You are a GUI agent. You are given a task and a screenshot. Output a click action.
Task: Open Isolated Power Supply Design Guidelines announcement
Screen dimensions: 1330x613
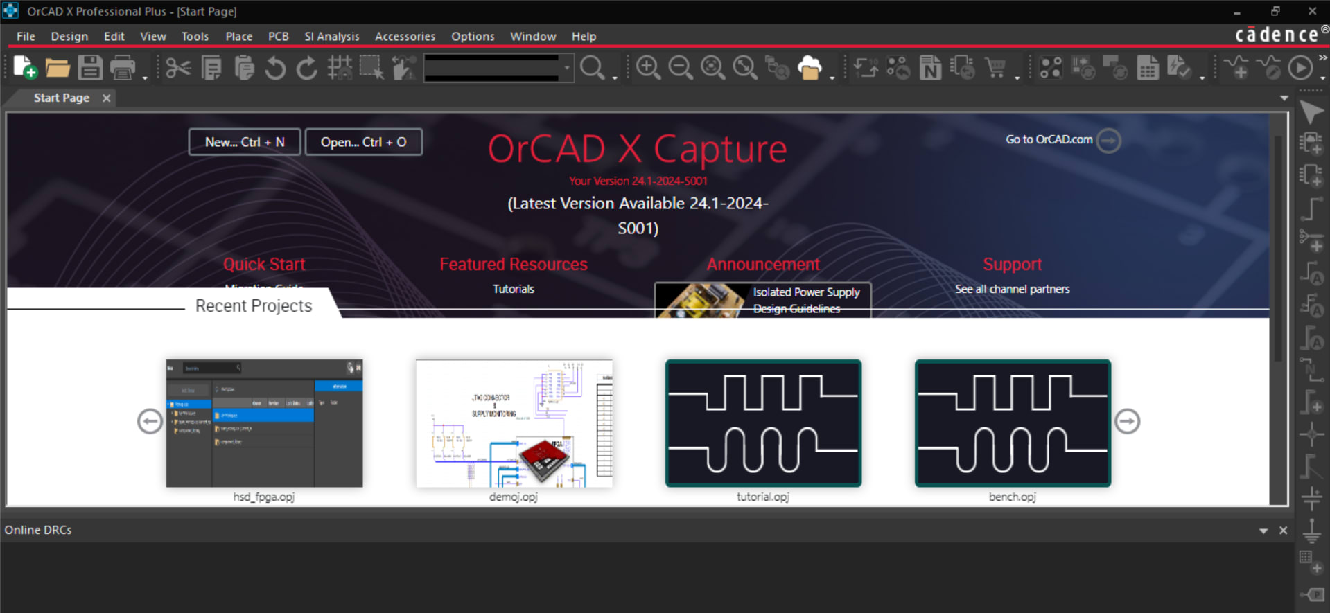[x=762, y=300]
